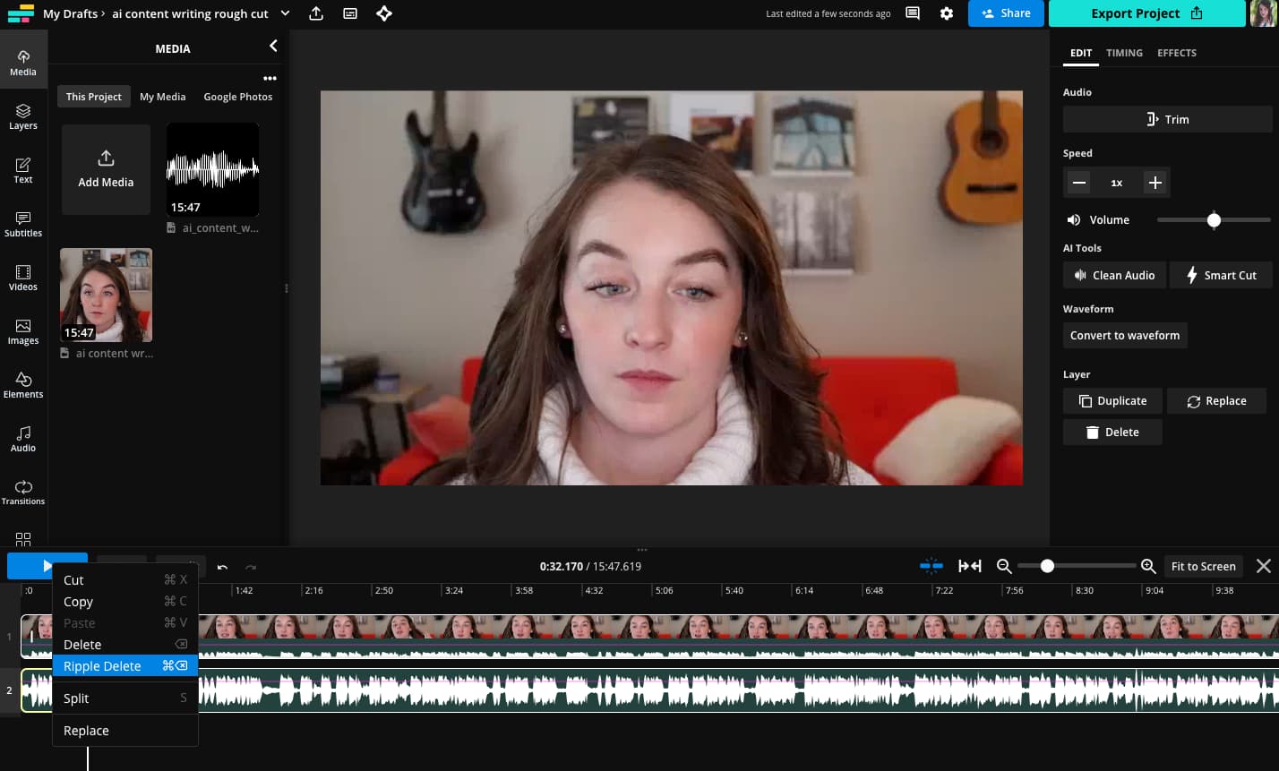Mute audio via the speaker icon
This screenshot has height=771, width=1279.
point(1074,219)
